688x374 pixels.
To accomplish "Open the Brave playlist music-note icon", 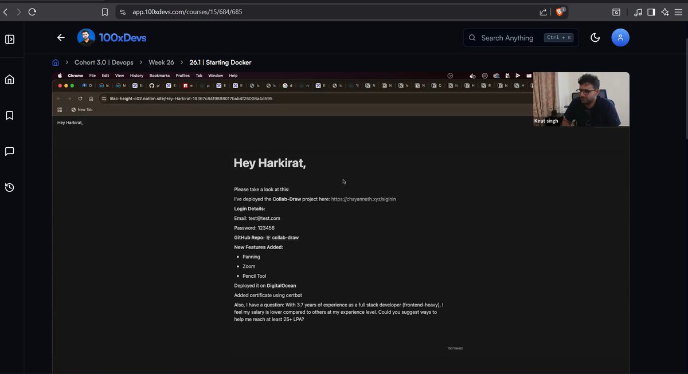I will [638, 11].
